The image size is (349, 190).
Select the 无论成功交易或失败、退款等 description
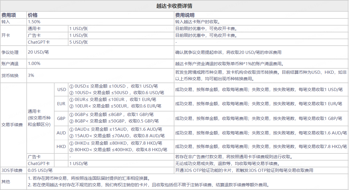(x=227, y=164)
